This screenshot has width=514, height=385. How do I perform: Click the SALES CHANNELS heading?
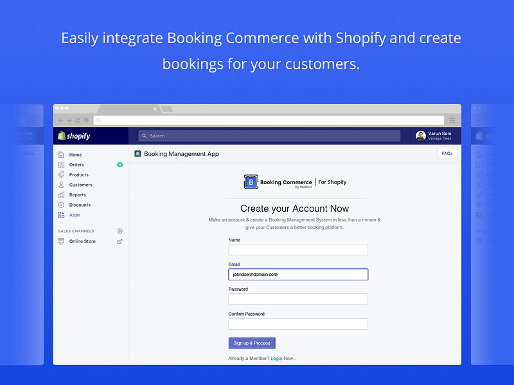[76, 231]
